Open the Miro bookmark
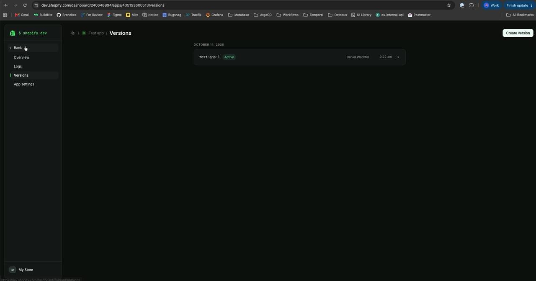This screenshot has height=281, width=536. [x=132, y=15]
